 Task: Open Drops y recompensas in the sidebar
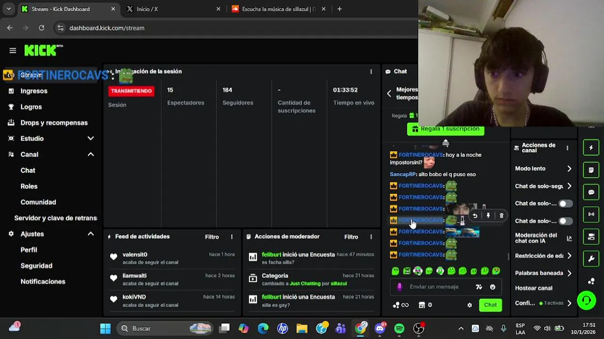click(54, 123)
